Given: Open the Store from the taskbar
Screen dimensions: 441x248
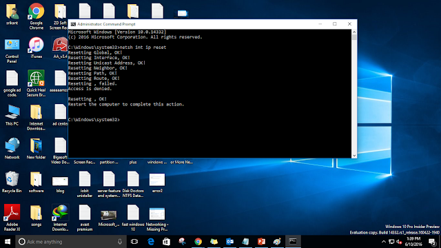Looking at the screenshot, I should [x=166, y=242].
